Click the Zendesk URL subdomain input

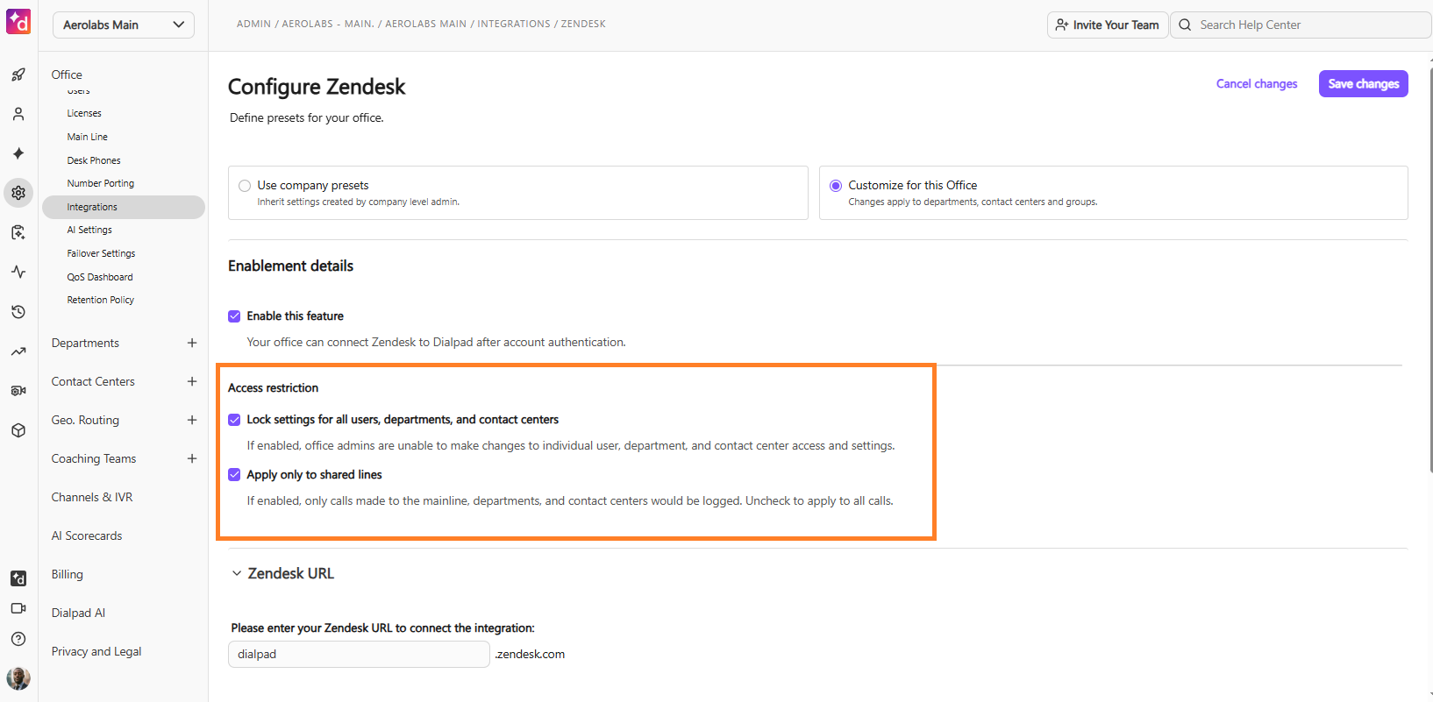click(x=359, y=655)
